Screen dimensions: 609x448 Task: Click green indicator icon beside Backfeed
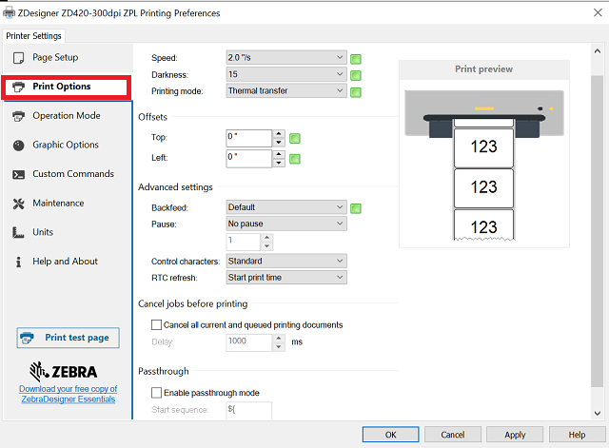point(356,207)
